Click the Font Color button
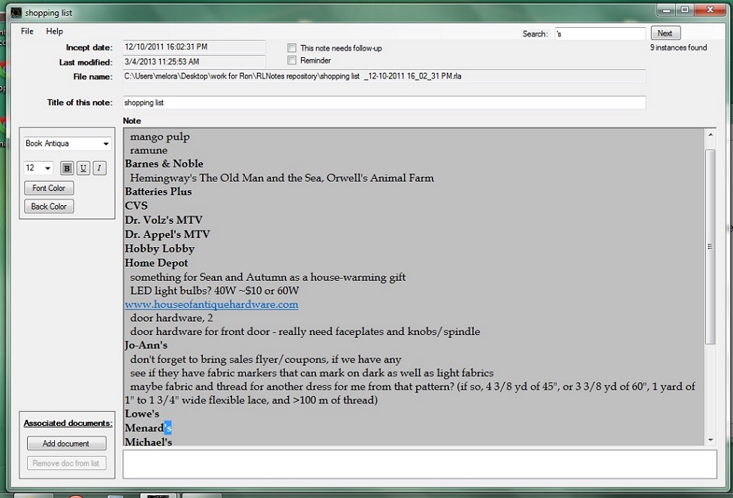733x498 pixels. point(49,188)
